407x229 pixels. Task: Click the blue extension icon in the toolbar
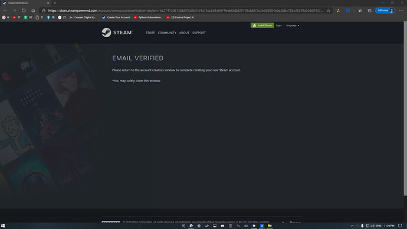tap(348, 11)
